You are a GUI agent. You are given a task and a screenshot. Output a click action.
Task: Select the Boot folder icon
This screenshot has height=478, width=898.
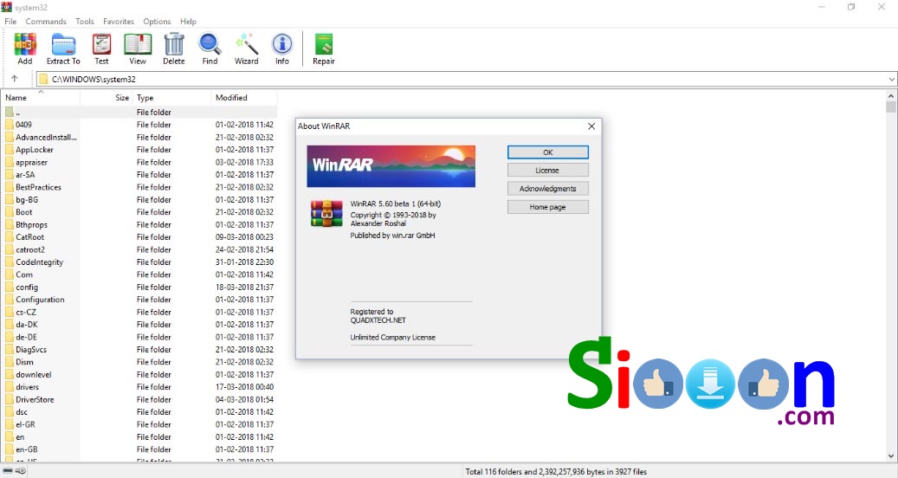[10, 212]
